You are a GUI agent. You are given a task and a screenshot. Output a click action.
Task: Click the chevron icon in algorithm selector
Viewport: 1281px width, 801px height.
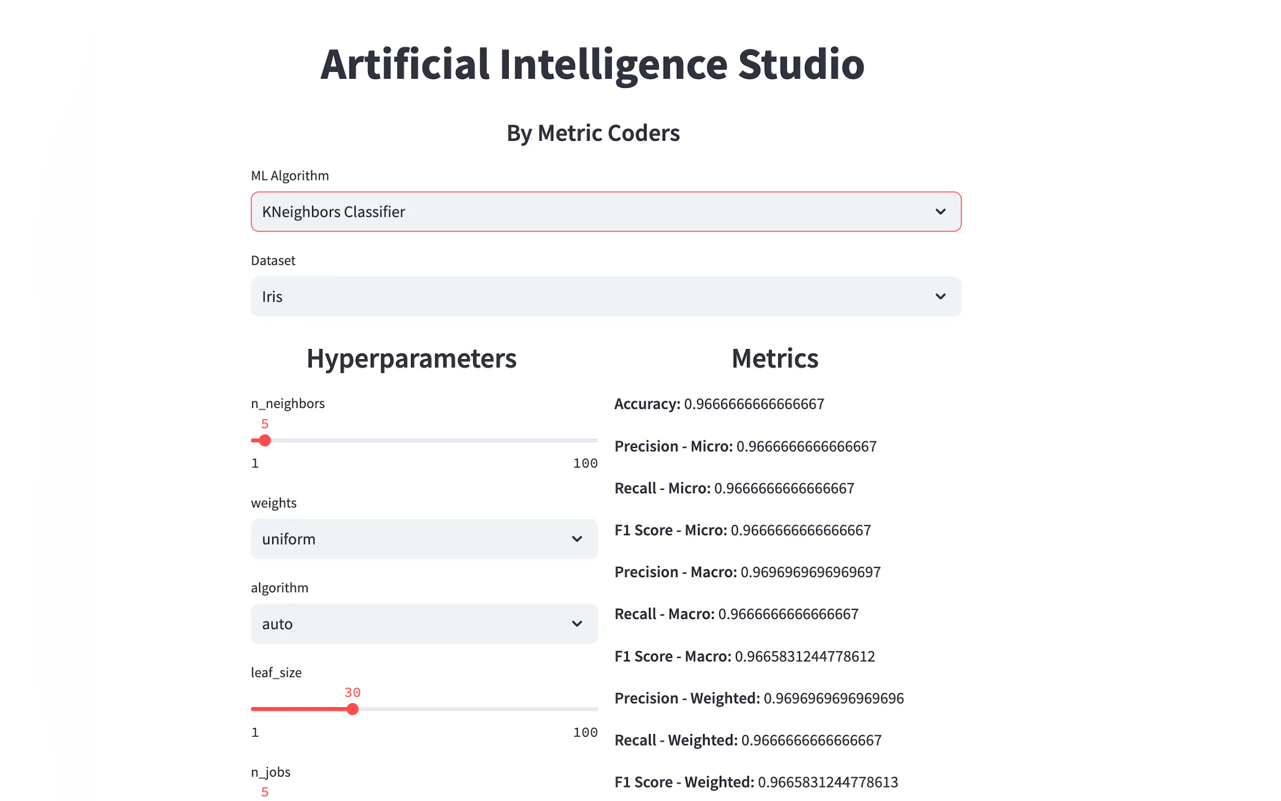576,623
